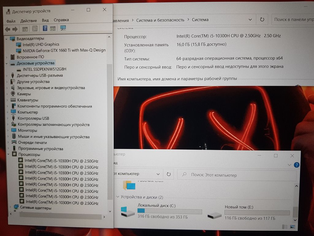Click the back arrow in Device Manager toolbar
Screen dimensions: 314x236
point(7,29)
